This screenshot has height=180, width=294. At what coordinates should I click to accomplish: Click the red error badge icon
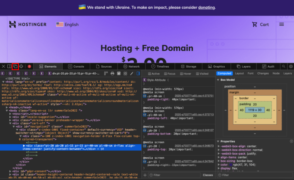pyautogui.click(x=29, y=66)
